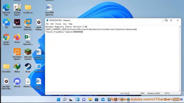Image resolution: width=184 pixels, height=103 pixels.
Task: Open the Widgets panel on the taskbar
Action: pos(77,100)
